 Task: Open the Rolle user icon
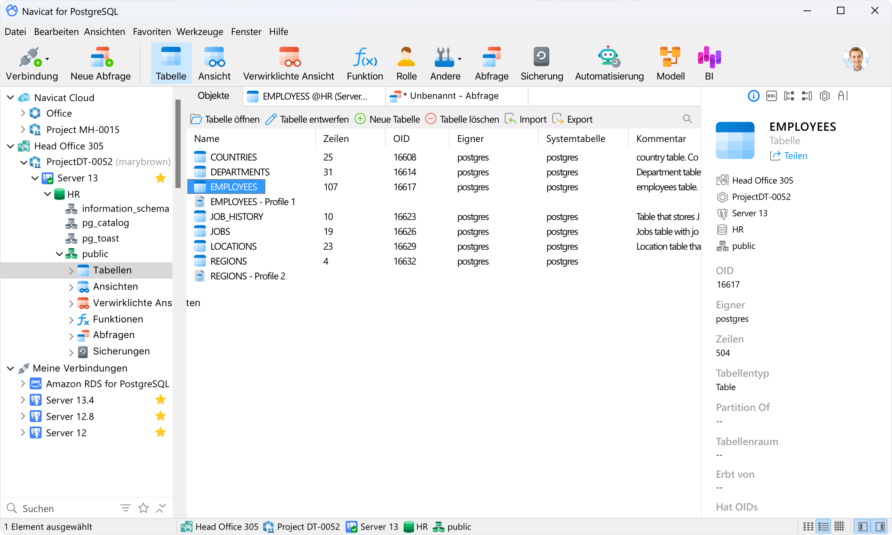[407, 64]
